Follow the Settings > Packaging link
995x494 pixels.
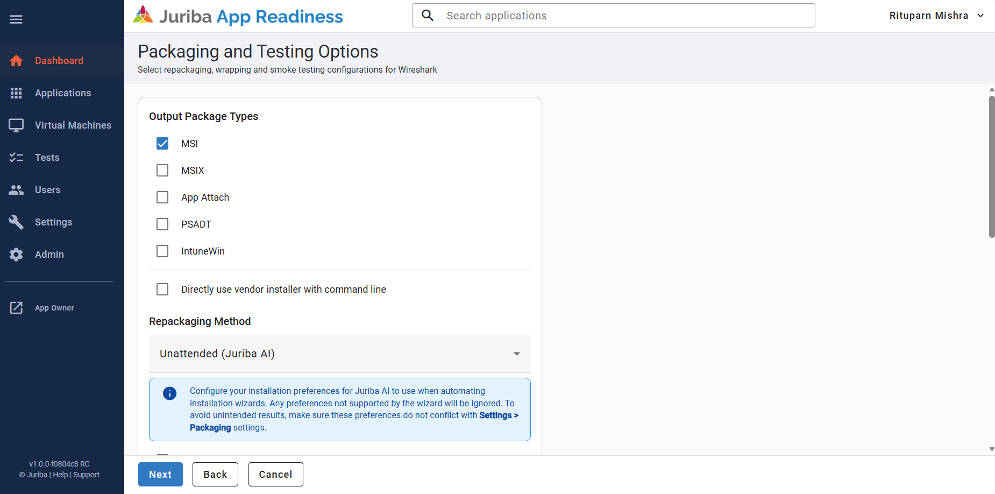click(x=499, y=415)
